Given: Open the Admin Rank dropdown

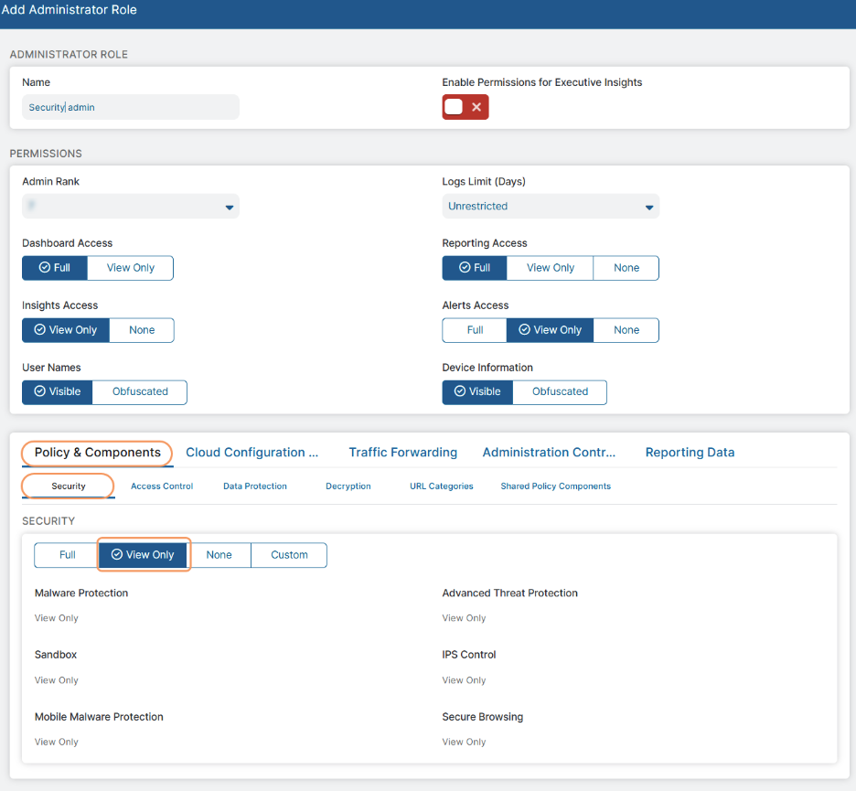Looking at the screenshot, I should click(130, 207).
